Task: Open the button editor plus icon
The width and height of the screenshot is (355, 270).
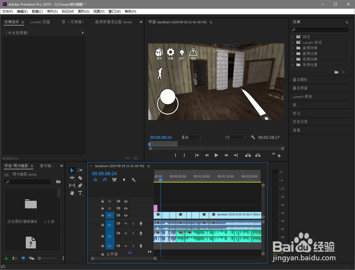Action: coord(279,156)
